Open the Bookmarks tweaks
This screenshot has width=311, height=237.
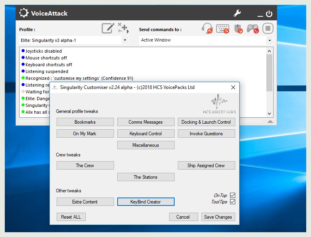point(85,122)
